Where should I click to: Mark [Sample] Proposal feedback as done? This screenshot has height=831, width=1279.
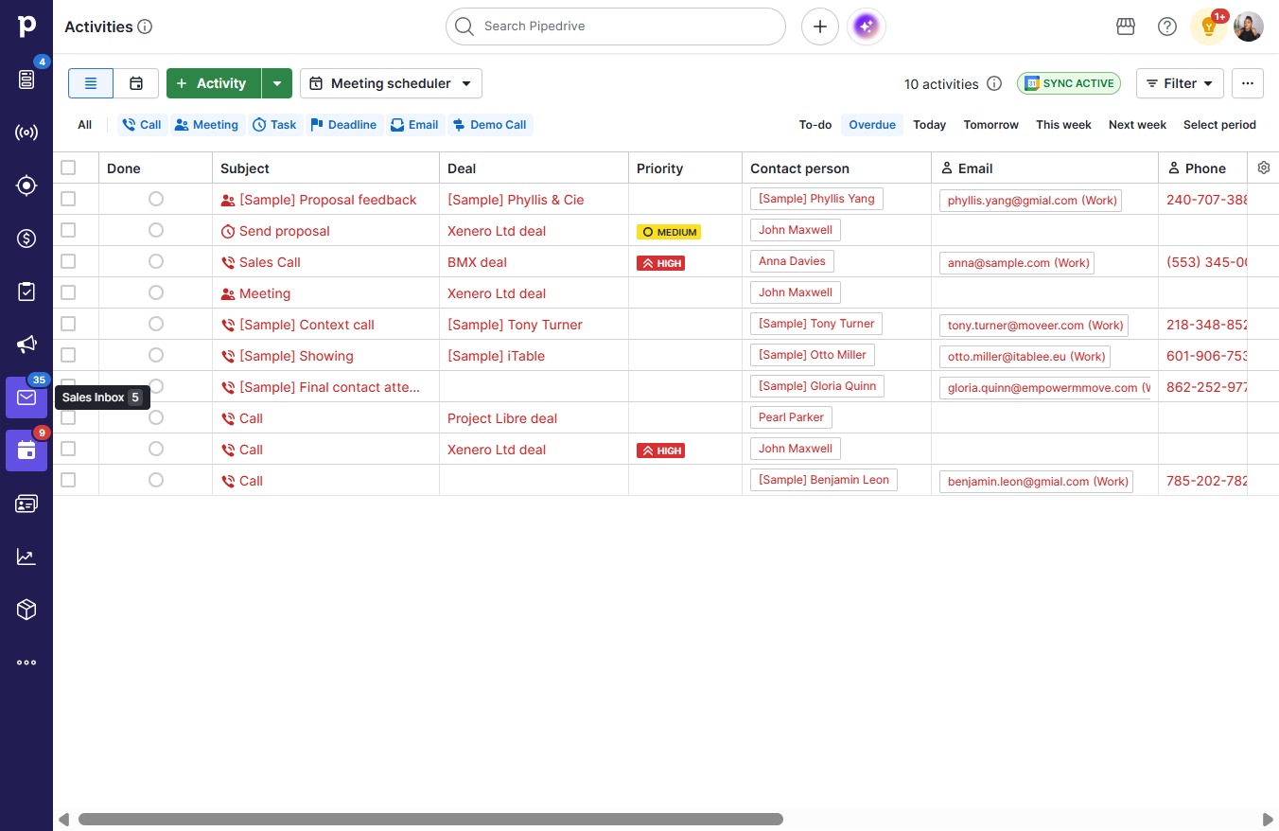[156, 199]
